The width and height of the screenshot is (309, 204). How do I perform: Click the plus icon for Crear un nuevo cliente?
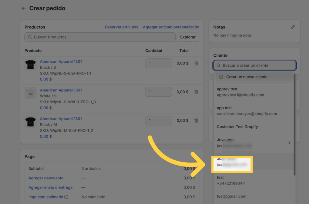click(x=221, y=77)
